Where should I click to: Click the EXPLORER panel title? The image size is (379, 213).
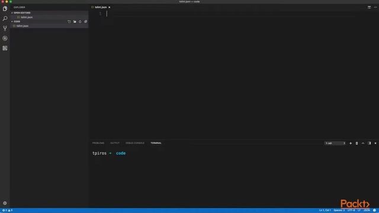coord(20,7)
